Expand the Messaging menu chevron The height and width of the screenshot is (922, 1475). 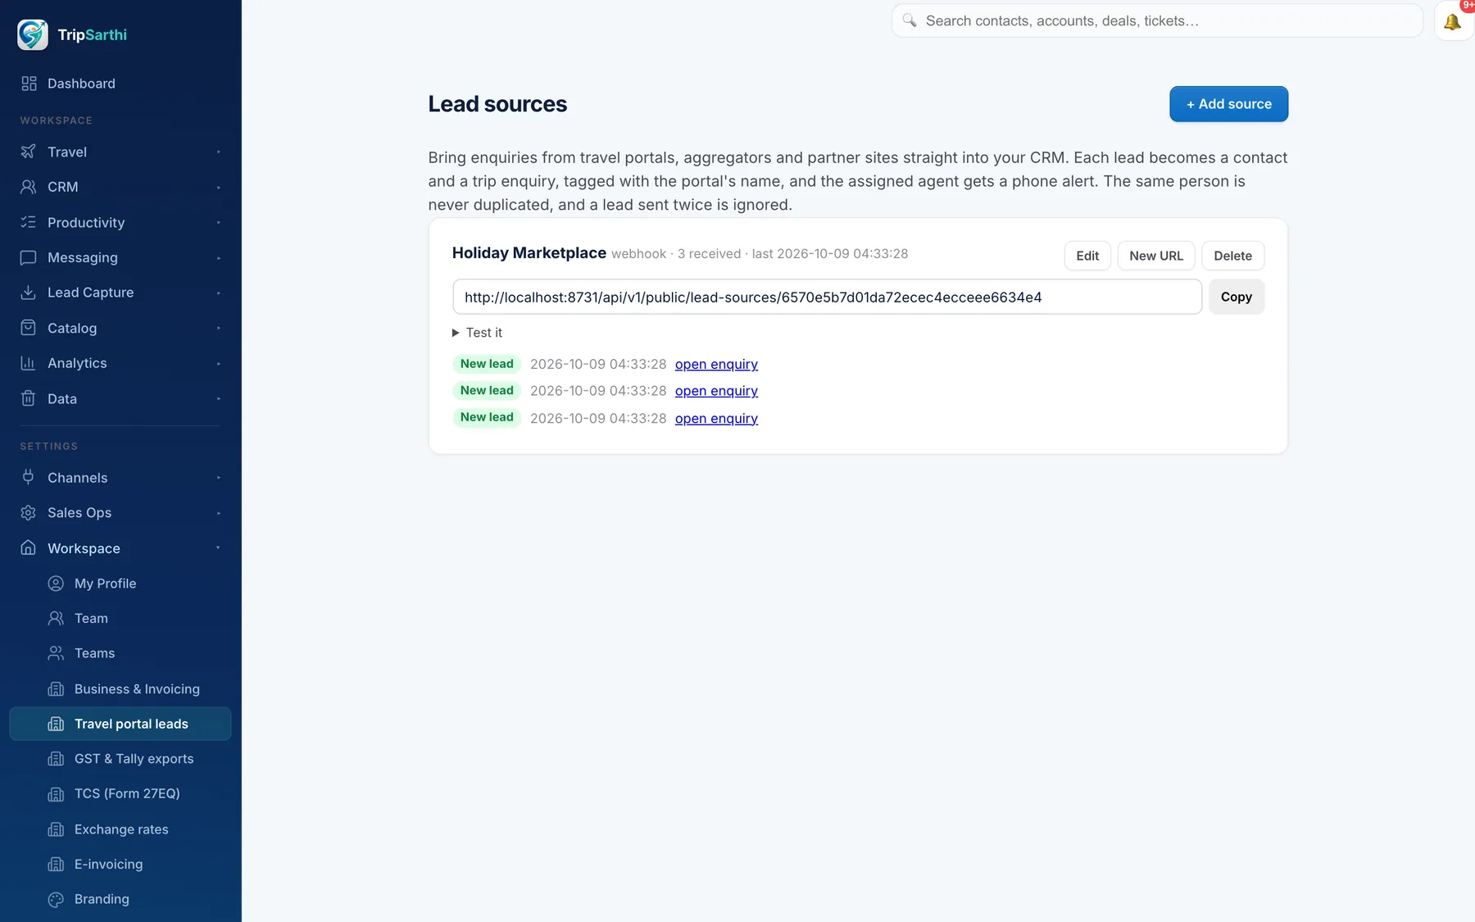219,258
